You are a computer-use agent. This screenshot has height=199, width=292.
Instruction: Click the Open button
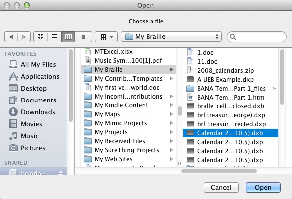[263, 187]
